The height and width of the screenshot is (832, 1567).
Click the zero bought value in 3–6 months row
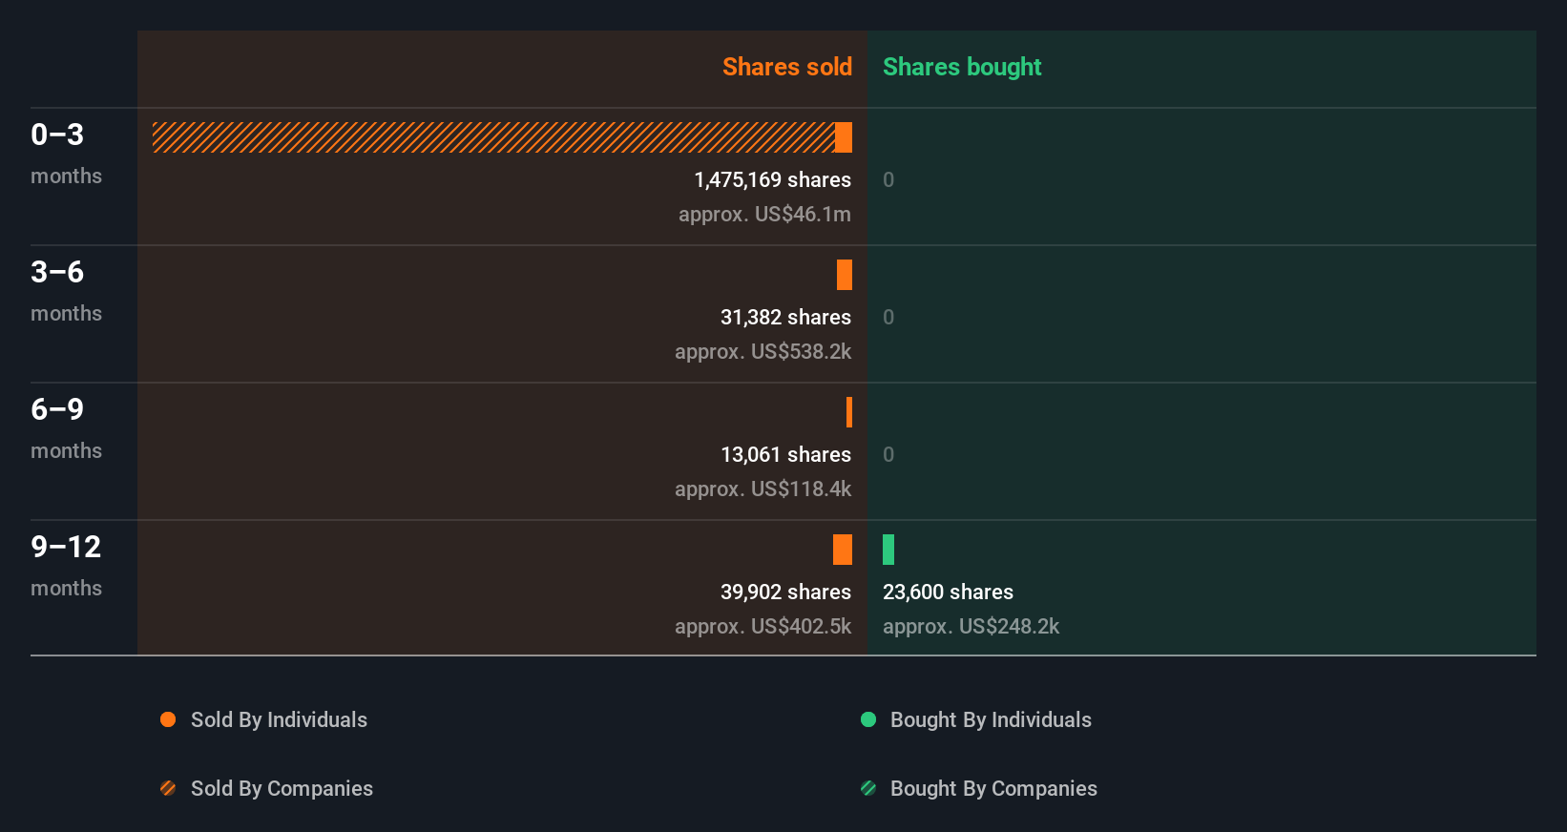point(888,317)
